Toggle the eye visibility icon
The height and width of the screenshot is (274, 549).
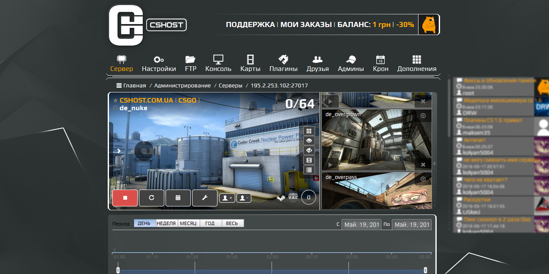point(309,141)
